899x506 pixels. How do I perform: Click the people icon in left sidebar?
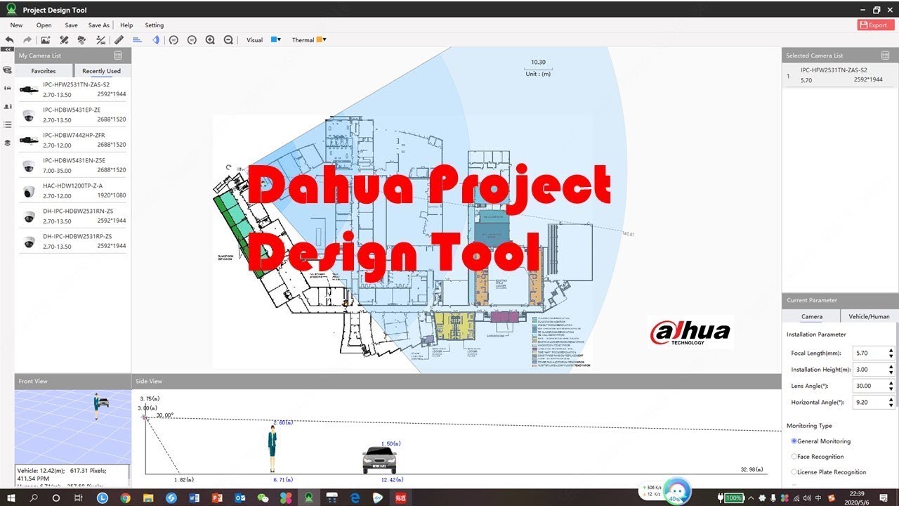7,106
